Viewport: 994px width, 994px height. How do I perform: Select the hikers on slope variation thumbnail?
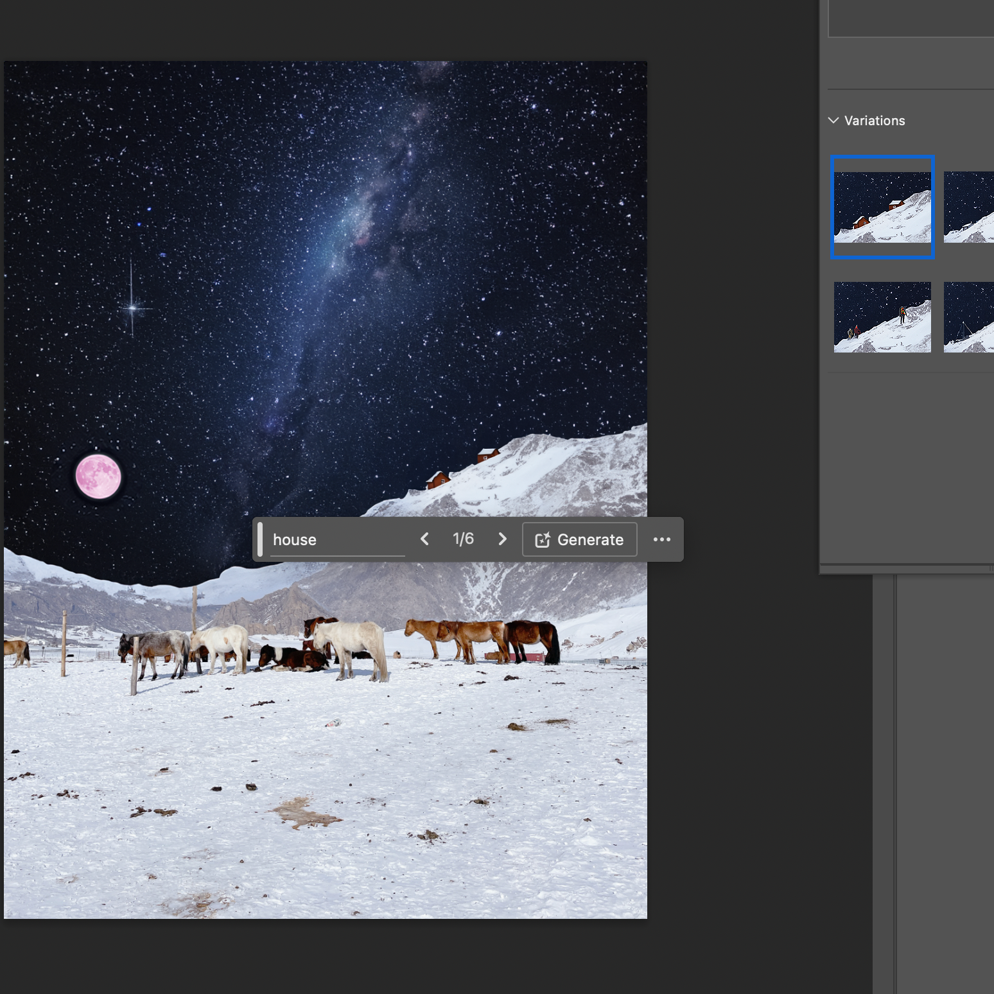pos(882,317)
